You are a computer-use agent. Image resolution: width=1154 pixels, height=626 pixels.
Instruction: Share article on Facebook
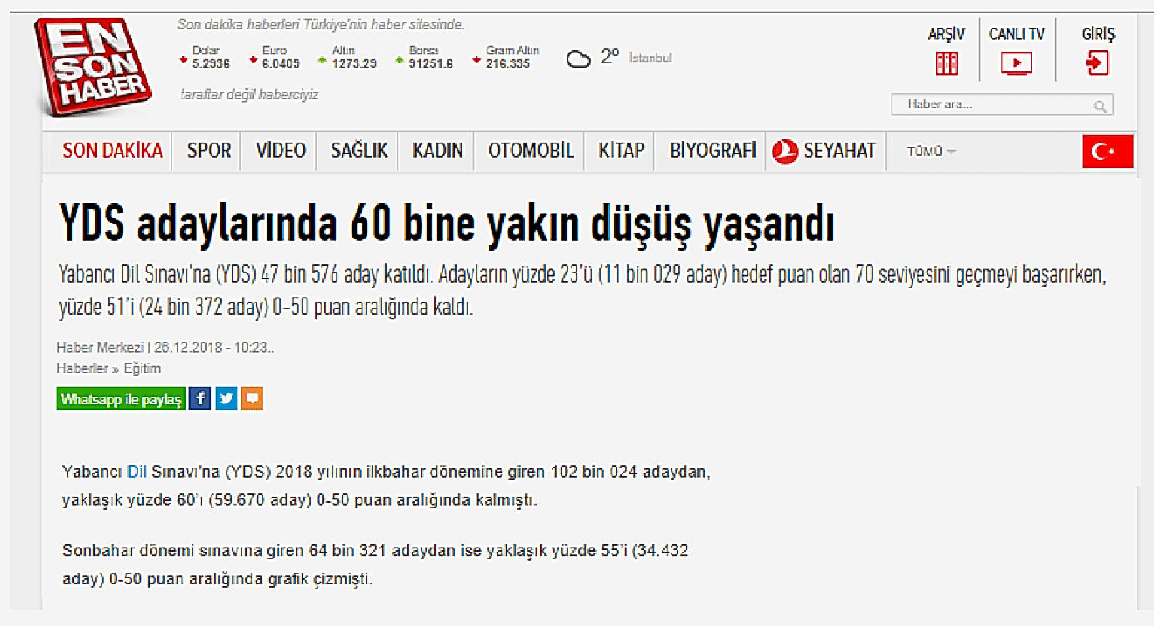tap(200, 398)
